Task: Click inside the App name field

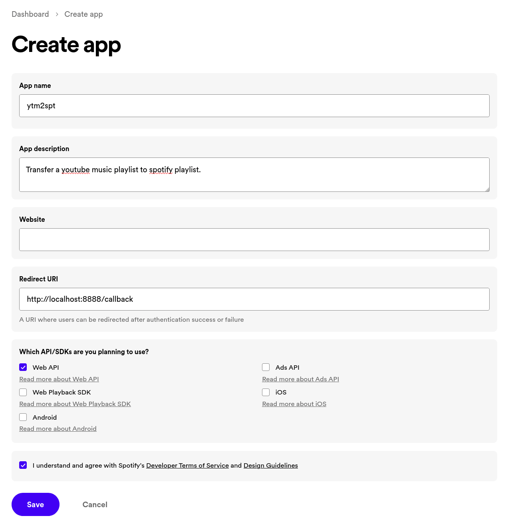Action: [x=254, y=106]
